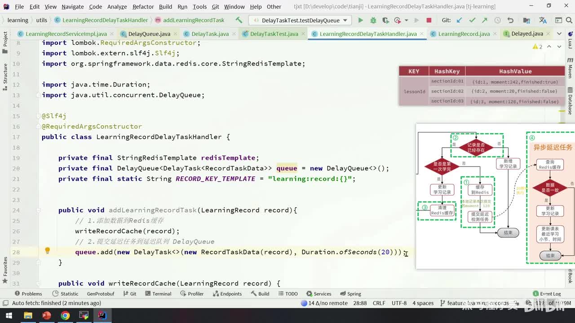This screenshot has height=323, width=575.
Task: Open Git history clock icon
Action: (497, 20)
